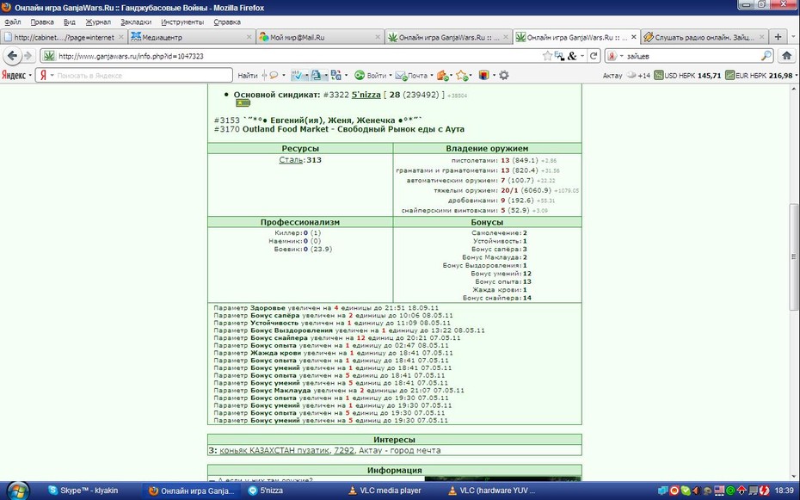The image size is (800, 500).
Task: Expand the Войти dropdown arrow
Action: (x=391, y=76)
